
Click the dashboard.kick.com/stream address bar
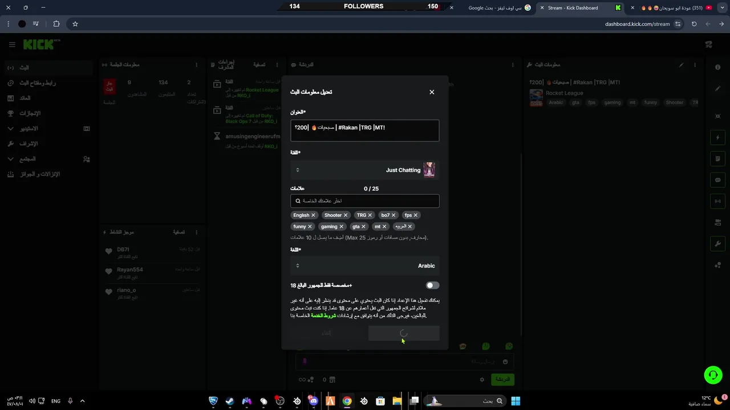638,24
